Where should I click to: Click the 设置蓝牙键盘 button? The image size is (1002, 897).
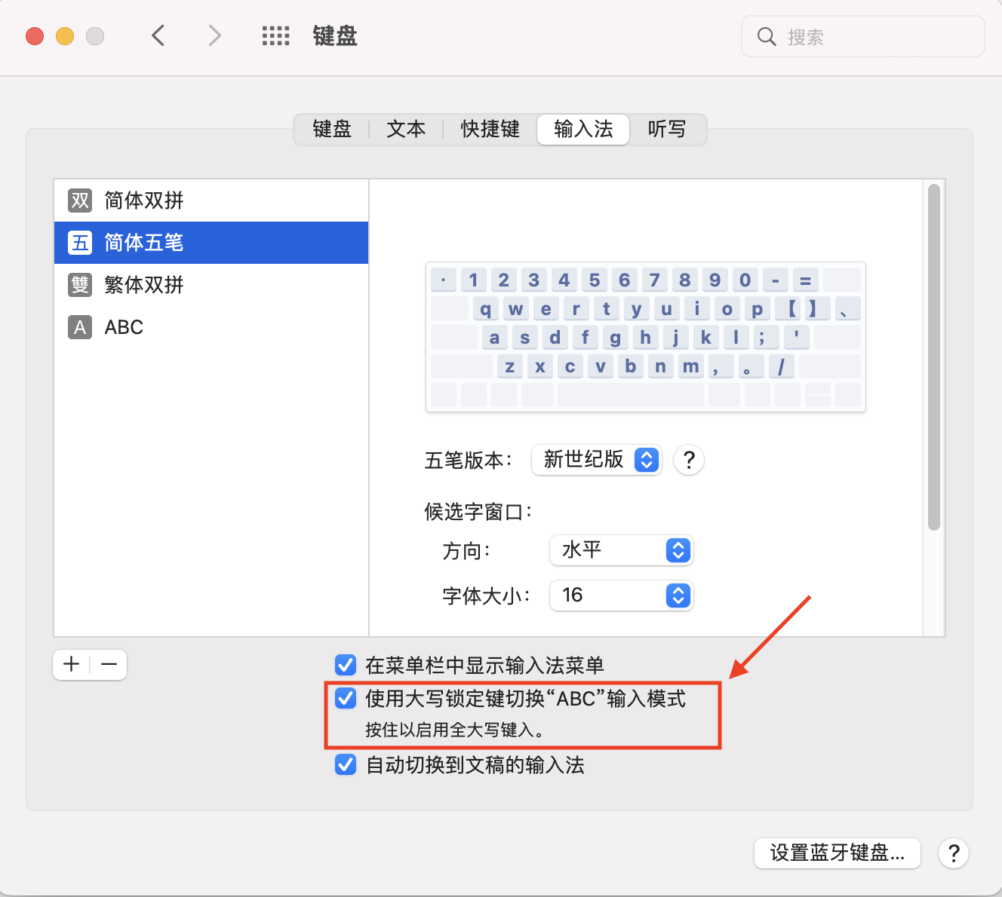point(837,853)
